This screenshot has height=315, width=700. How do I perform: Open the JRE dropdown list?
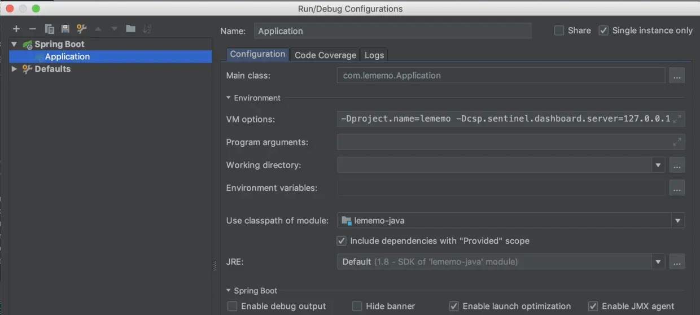tap(658, 262)
